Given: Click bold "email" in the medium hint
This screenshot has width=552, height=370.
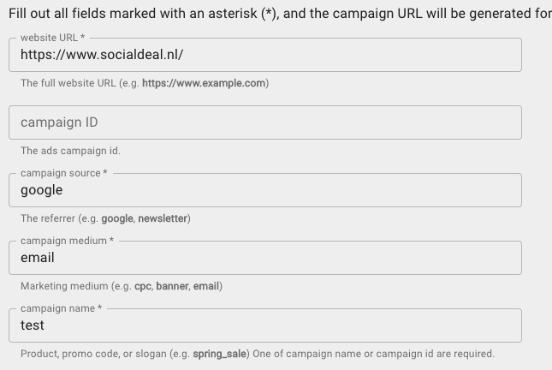Looking at the screenshot, I should click(x=206, y=286).
